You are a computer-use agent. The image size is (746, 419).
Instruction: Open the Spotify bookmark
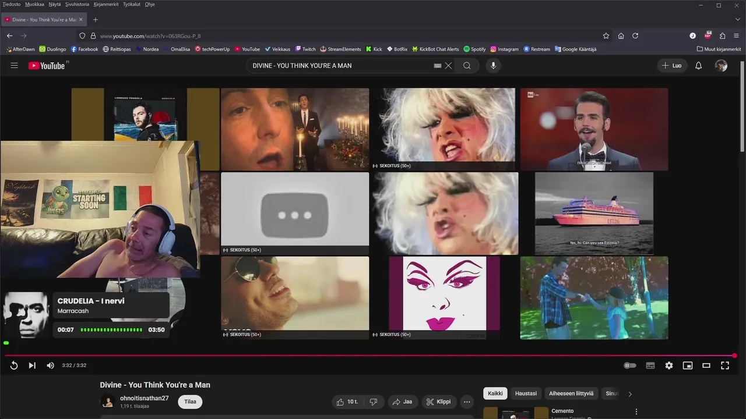(x=474, y=49)
